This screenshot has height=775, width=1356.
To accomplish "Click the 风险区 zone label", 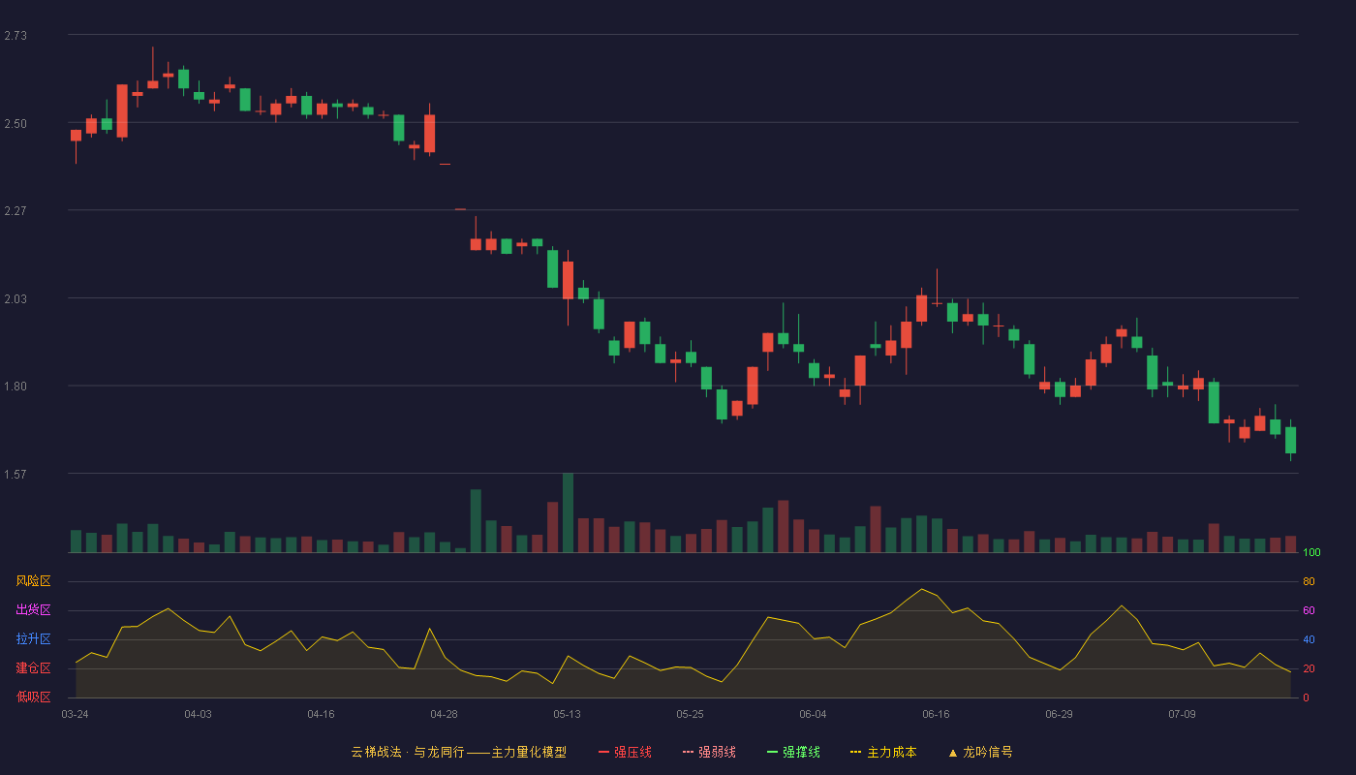I will pos(33,581).
